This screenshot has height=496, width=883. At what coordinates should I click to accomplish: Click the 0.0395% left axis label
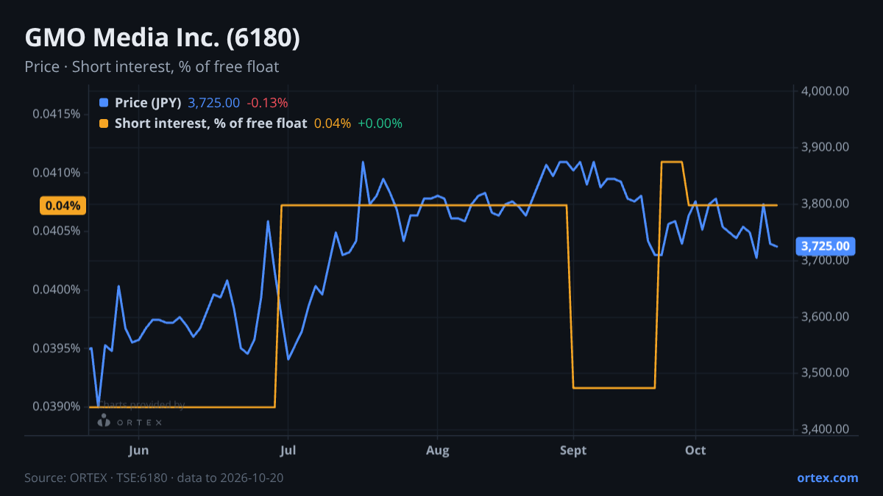click(57, 348)
